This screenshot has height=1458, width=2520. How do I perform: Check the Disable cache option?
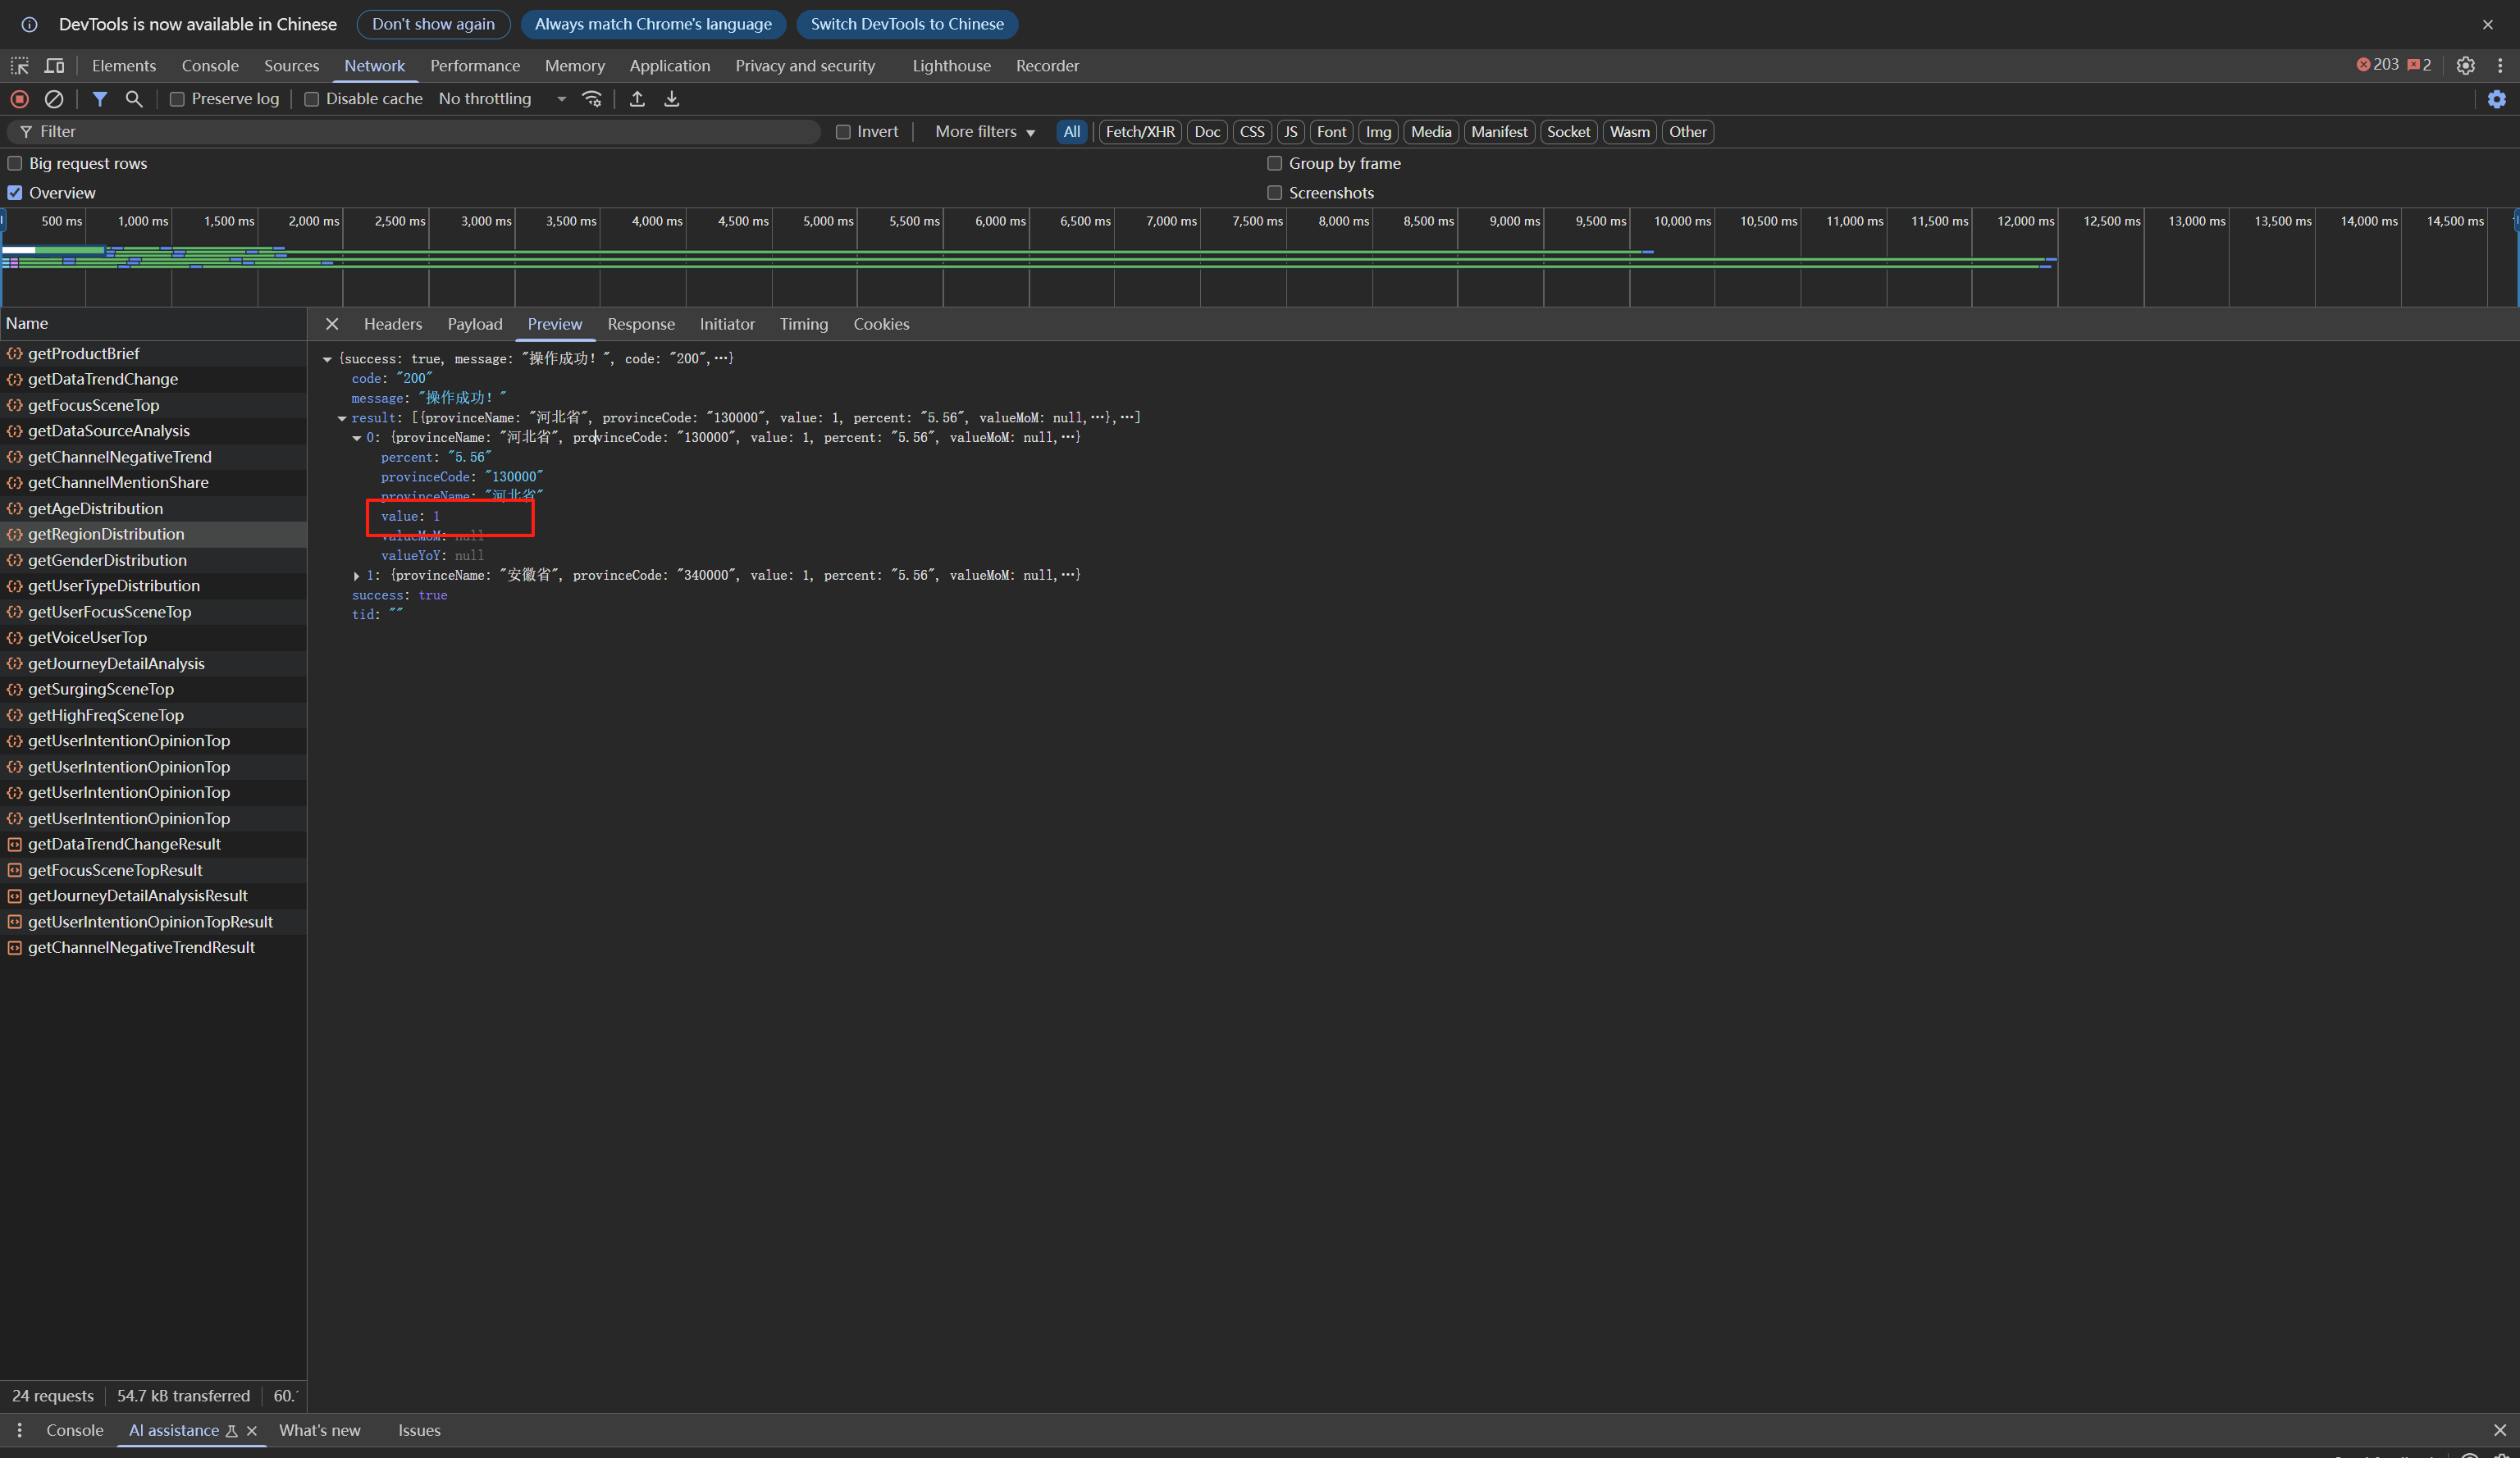coord(312,99)
